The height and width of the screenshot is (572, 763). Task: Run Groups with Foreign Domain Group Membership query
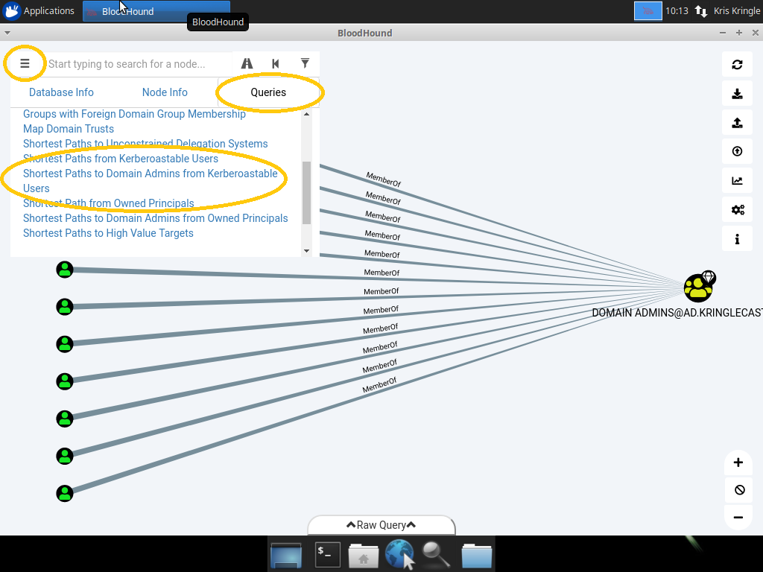pos(134,114)
